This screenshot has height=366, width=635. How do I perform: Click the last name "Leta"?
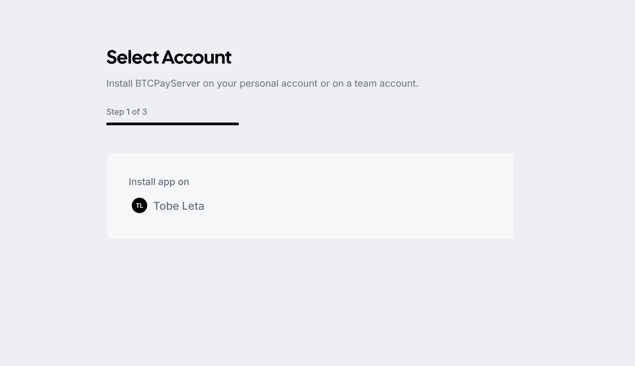193,206
